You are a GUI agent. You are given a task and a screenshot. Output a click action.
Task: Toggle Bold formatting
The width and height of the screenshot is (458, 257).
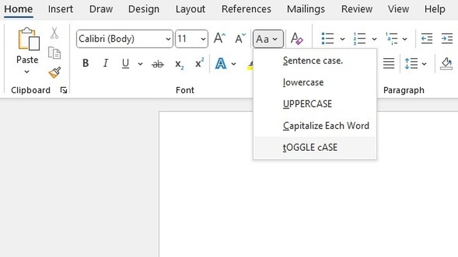[x=86, y=63]
